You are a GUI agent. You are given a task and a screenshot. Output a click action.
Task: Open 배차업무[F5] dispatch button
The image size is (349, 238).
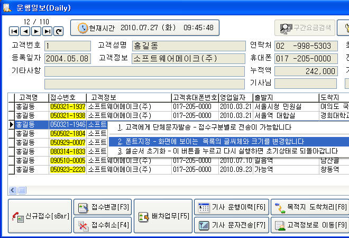(x=163, y=216)
